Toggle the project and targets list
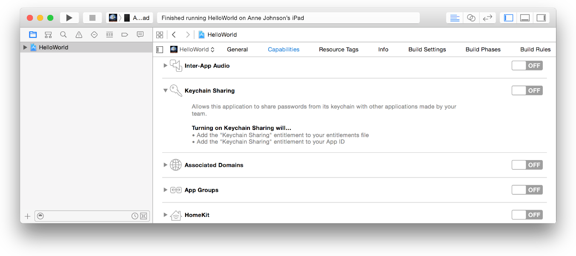576x256 pixels. coord(160,50)
